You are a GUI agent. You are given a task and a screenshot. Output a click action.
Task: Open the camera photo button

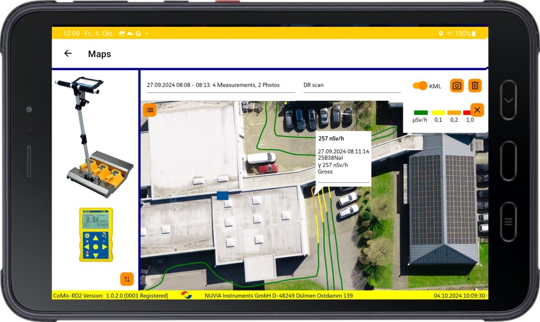[457, 86]
